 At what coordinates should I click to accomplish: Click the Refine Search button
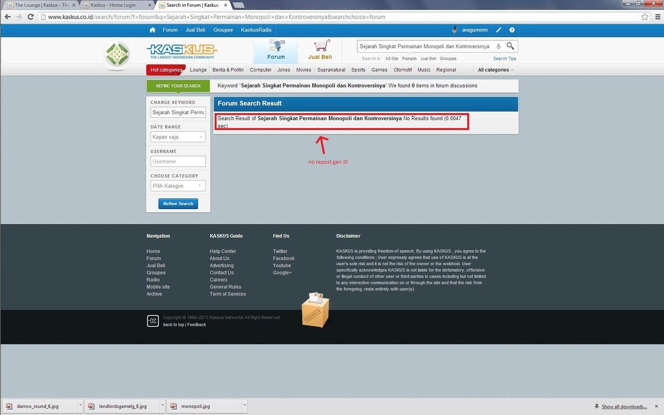[178, 204]
